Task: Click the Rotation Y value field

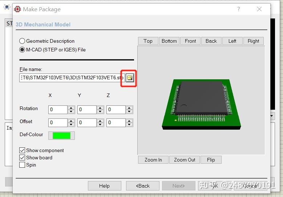Action: pyautogui.click(x=87, y=110)
